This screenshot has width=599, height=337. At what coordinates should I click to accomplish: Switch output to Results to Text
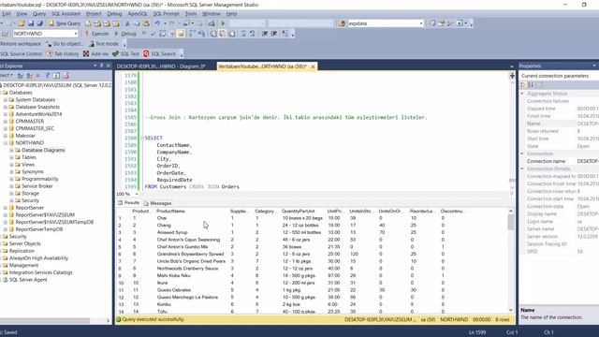pyautogui.click(x=213, y=34)
